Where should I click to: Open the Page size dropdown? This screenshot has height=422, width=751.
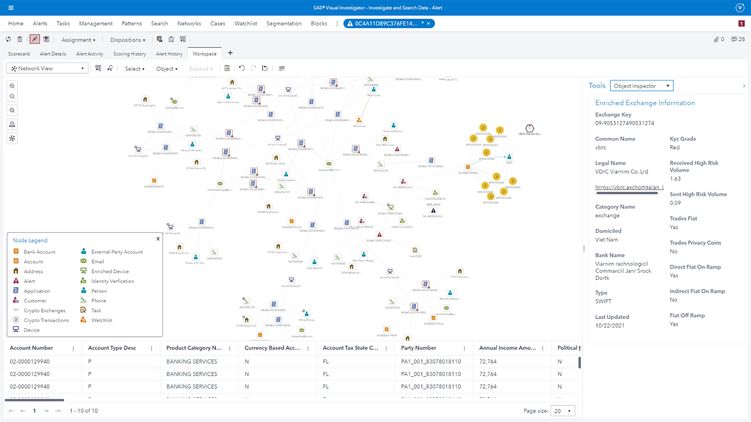(x=563, y=411)
